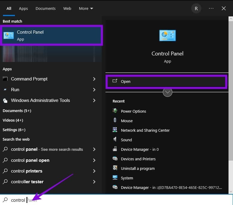
Task: Click search icon beside controller tester
Action: pyautogui.click(x=5, y=181)
